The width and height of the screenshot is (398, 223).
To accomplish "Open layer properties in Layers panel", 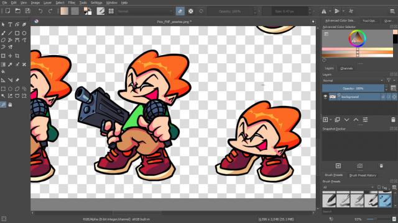I will 365,120.
